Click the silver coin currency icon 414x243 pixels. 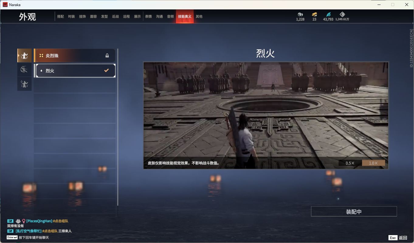tap(300, 14)
